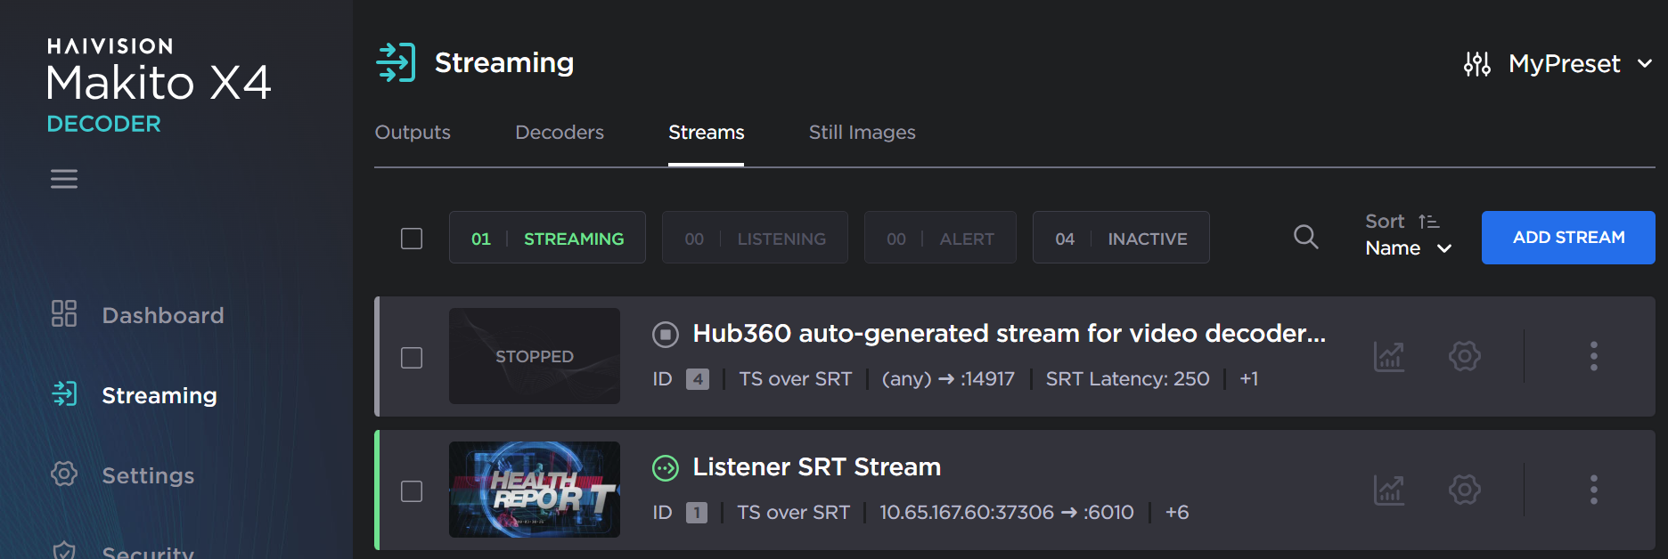1668x559 pixels.
Task: Click the stopped status icon for Hub360
Action: click(666, 334)
